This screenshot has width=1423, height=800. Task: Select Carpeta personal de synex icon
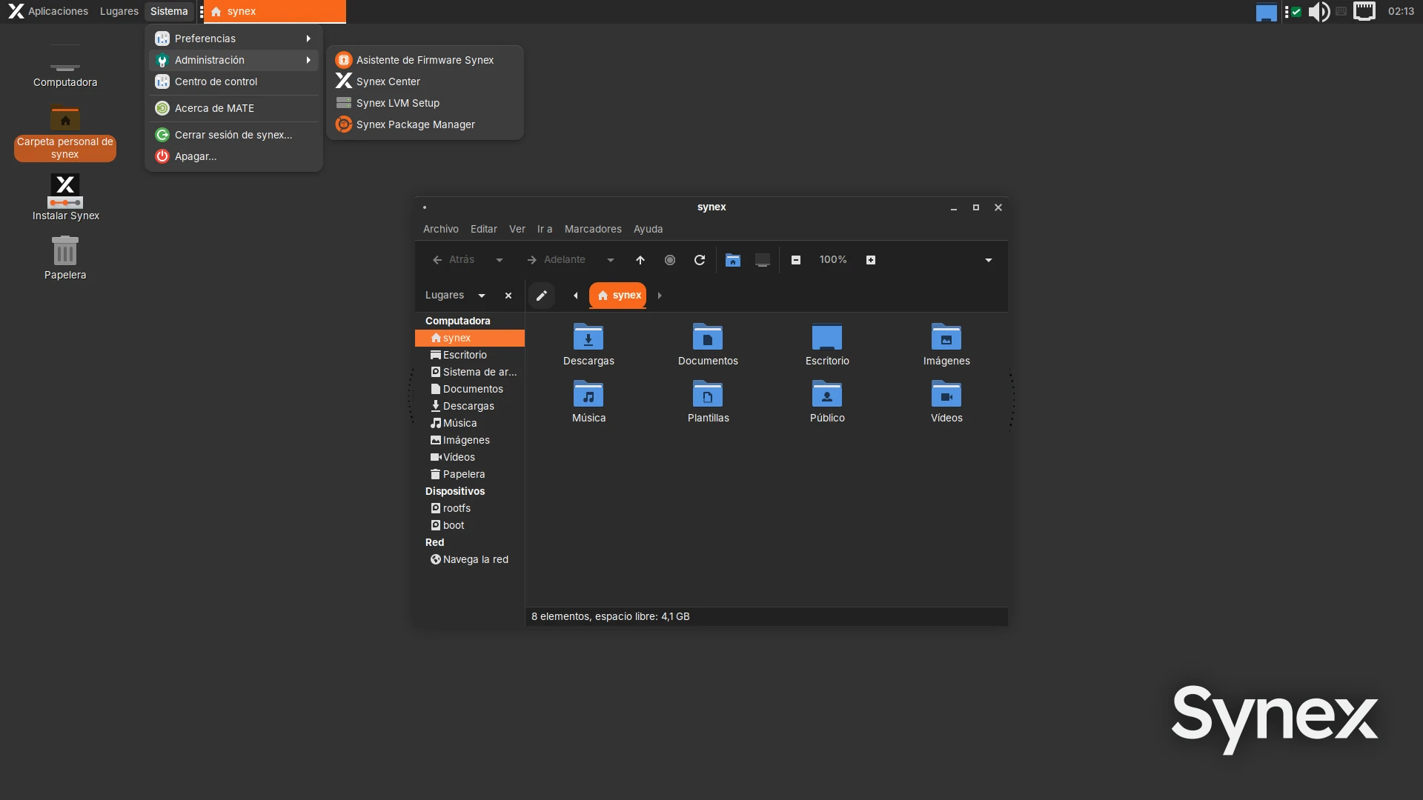65,133
